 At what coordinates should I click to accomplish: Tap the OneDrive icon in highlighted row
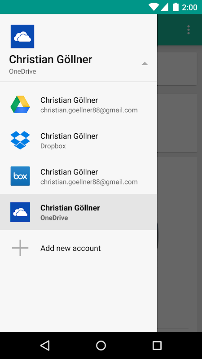point(20,212)
